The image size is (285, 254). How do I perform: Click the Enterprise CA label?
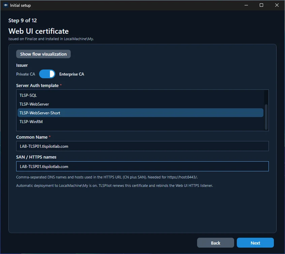(x=72, y=74)
